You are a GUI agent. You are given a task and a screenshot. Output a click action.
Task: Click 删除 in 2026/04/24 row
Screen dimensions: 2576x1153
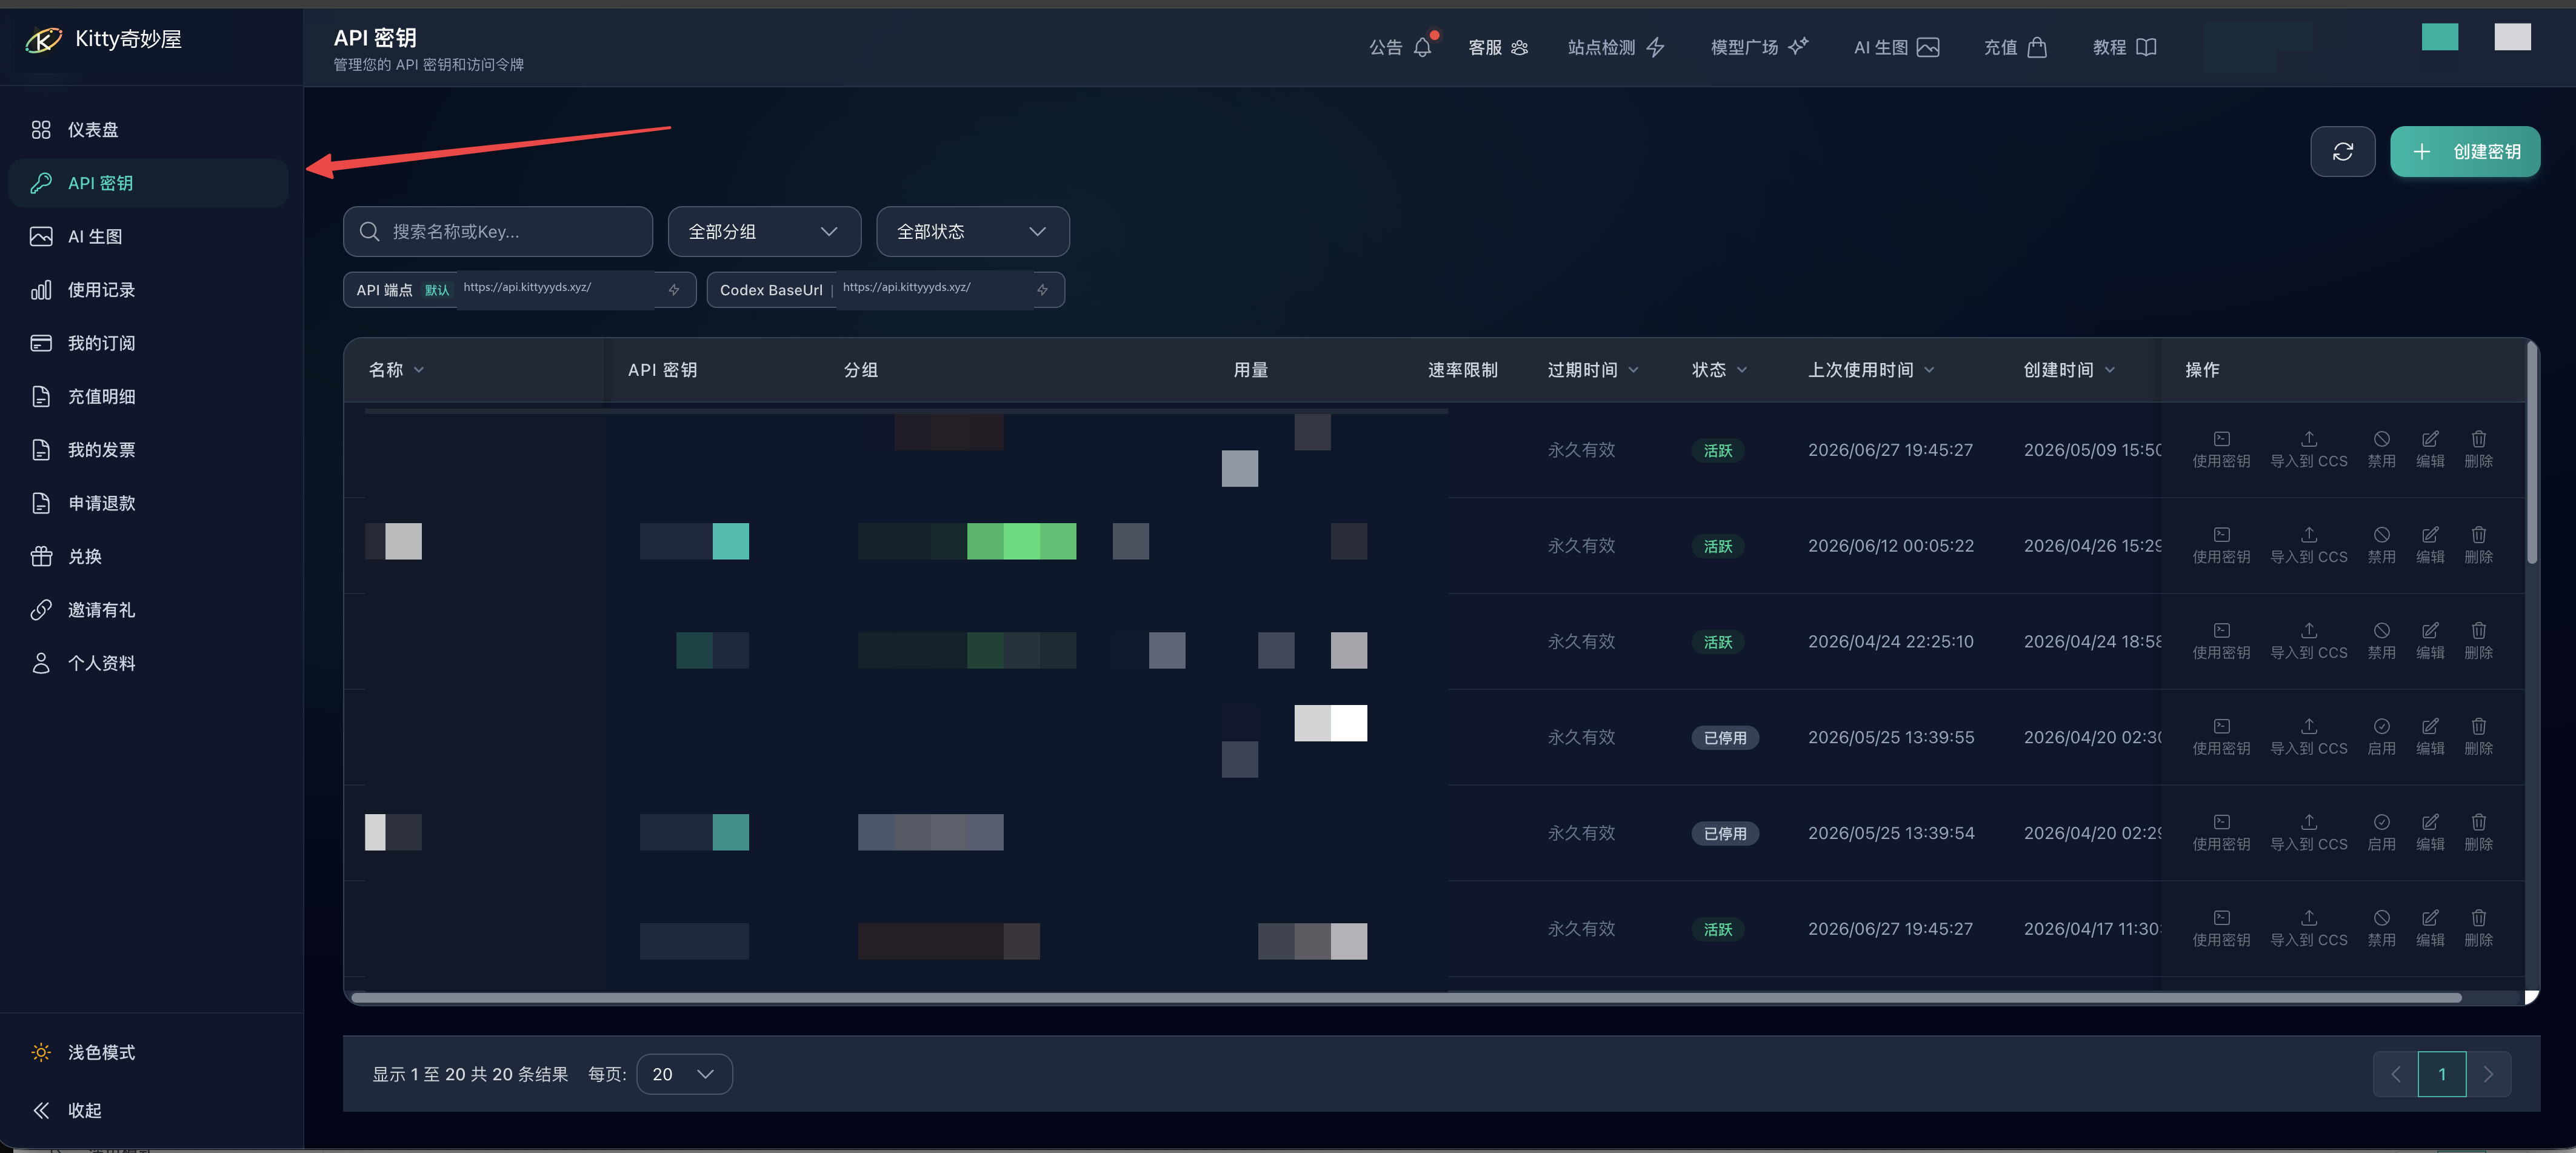(x=2478, y=641)
